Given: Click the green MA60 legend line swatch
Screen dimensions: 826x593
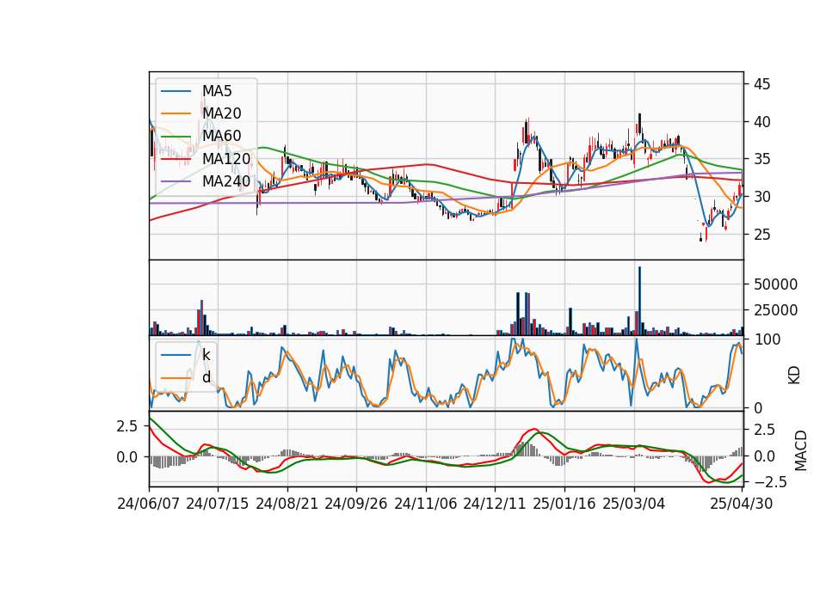Looking at the screenshot, I should click(x=176, y=137).
